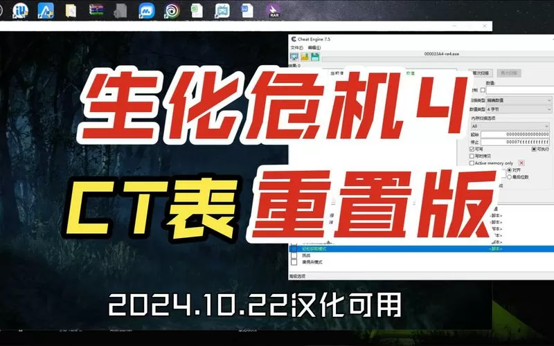The image size is (554, 346).
Task: Activate the 雇佣兵模式 entry checkbox
Action: 294,262
